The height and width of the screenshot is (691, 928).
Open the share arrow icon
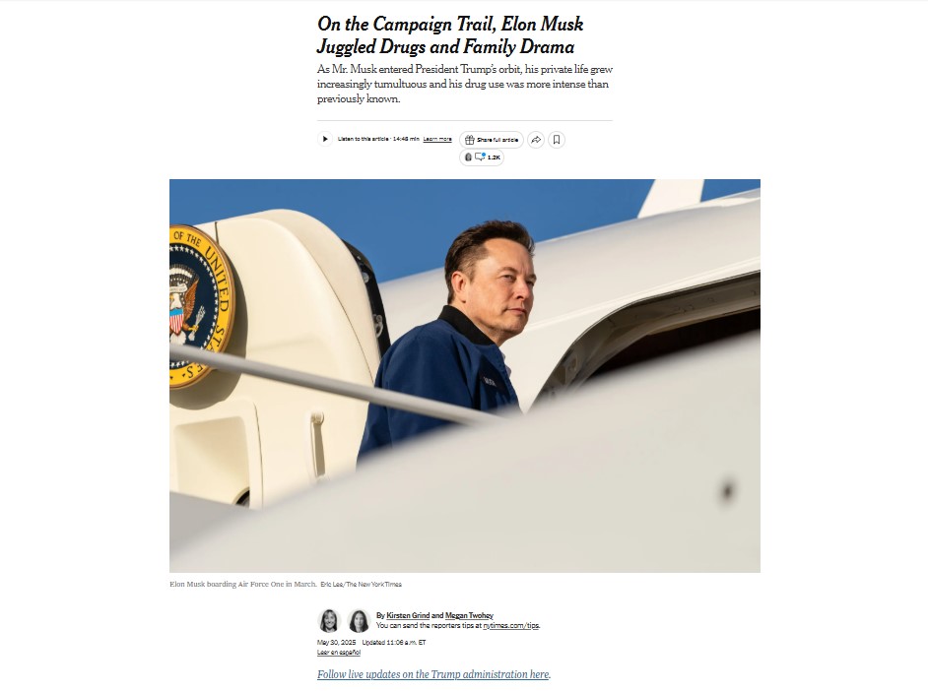[536, 140]
